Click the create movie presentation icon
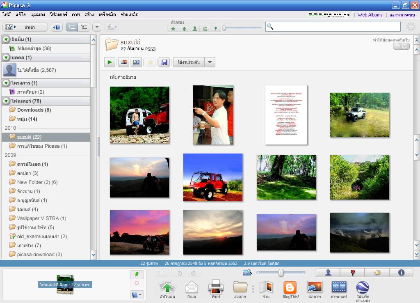 [x=136, y=62]
